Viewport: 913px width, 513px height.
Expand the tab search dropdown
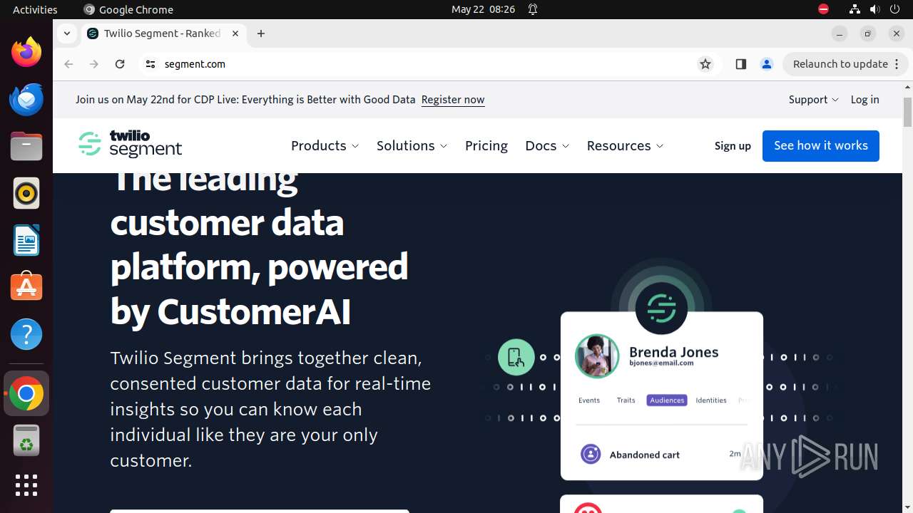pyautogui.click(x=66, y=33)
